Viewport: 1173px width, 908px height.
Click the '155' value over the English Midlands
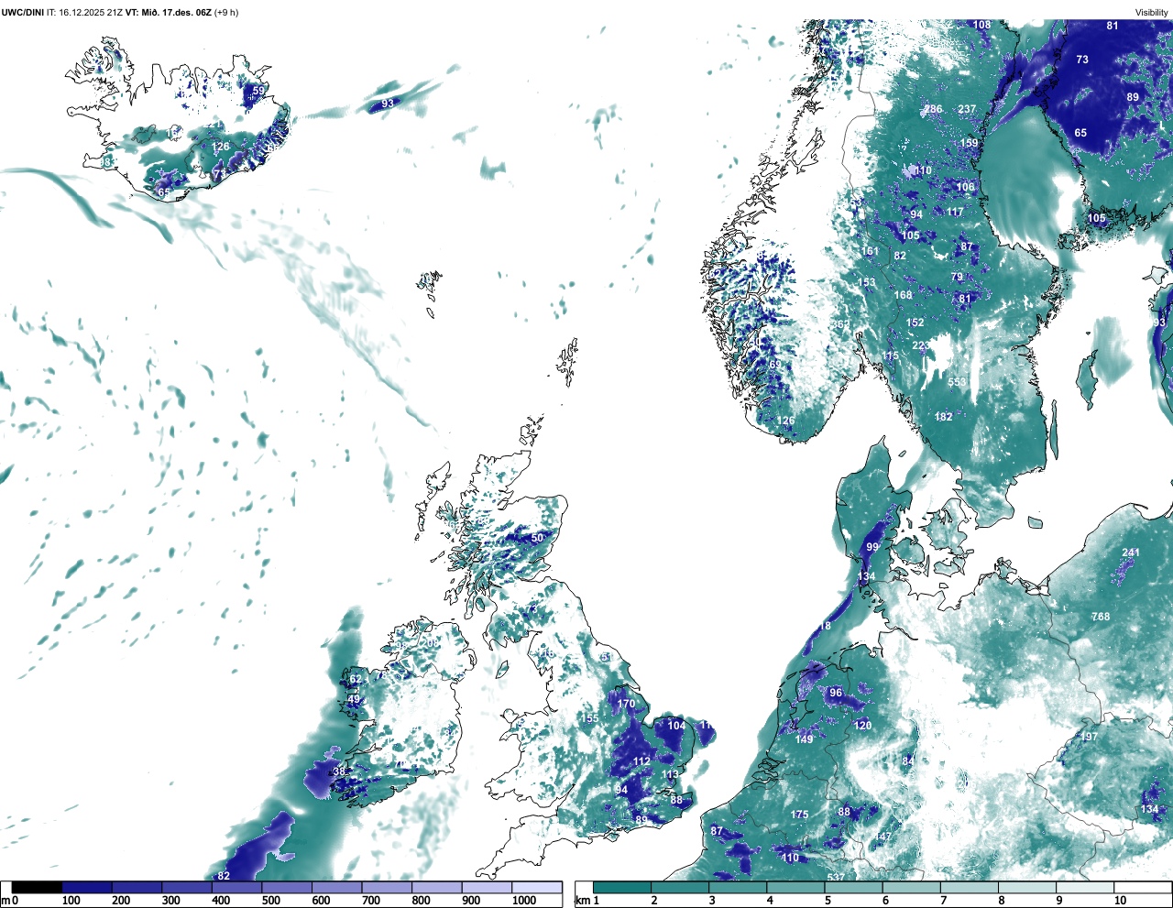590,718
